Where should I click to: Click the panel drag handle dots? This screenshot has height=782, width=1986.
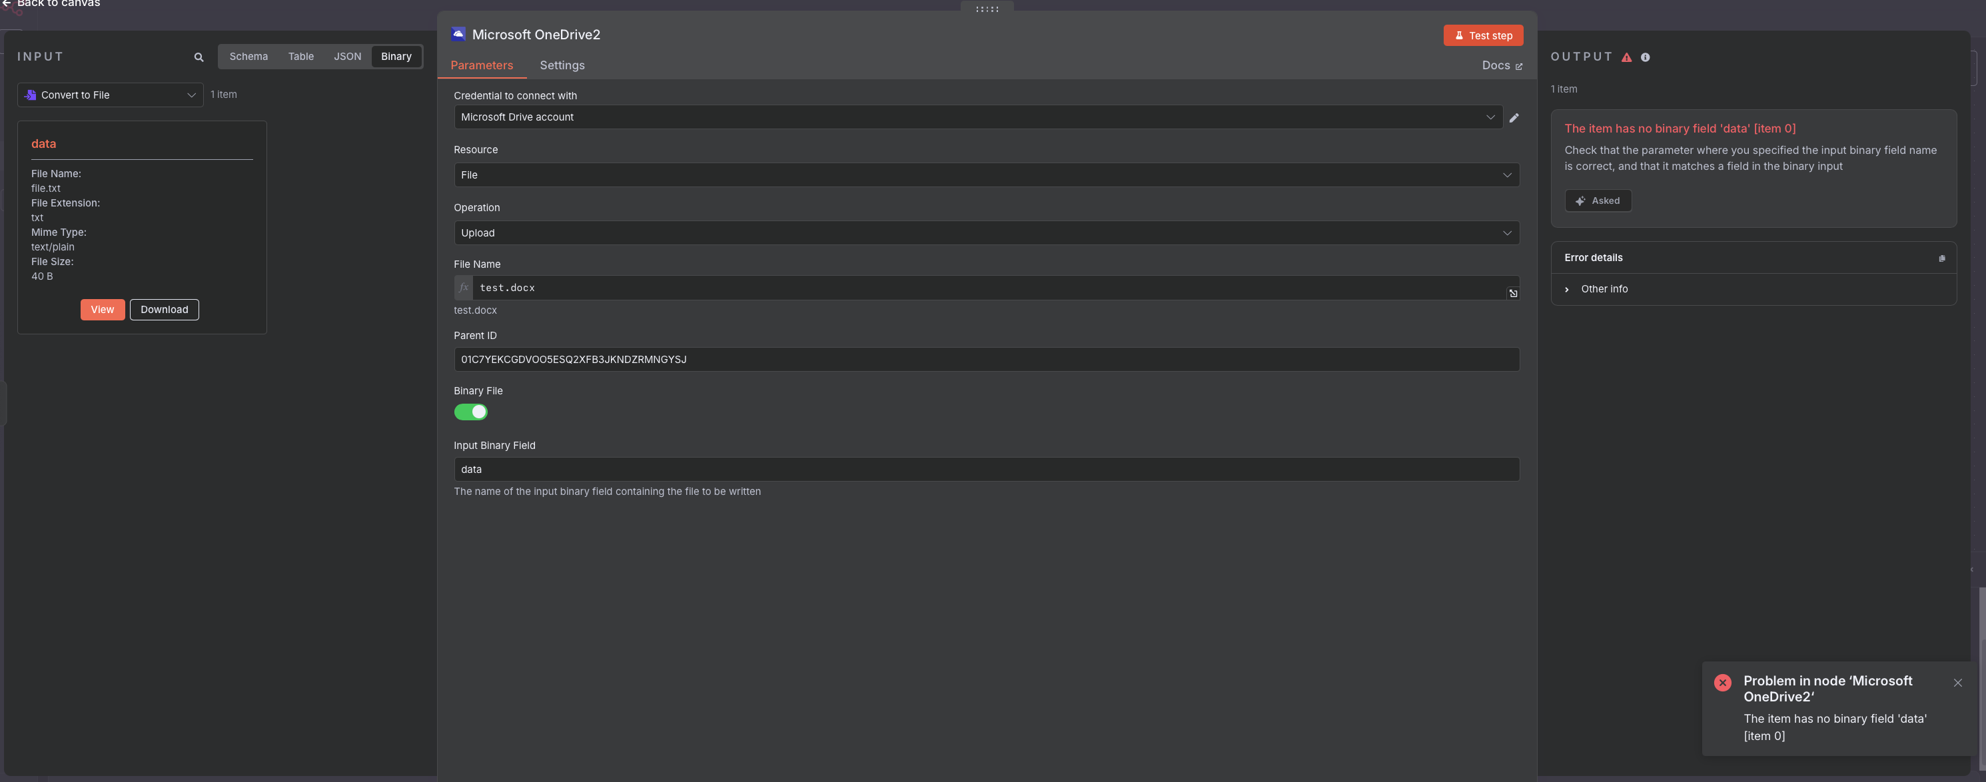(987, 9)
